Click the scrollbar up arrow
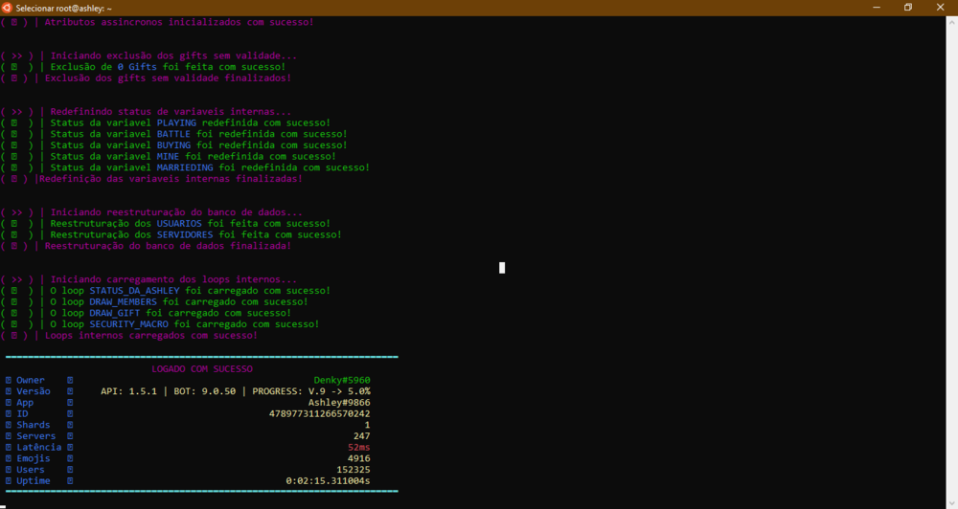This screenshot has width=958, height=509. (x=951, y=21)
